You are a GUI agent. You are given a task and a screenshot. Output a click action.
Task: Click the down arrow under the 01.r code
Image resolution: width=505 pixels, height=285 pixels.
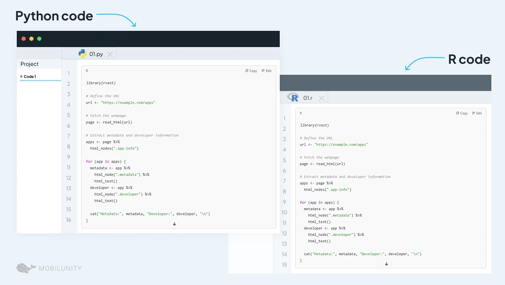[x=387, y=264]
